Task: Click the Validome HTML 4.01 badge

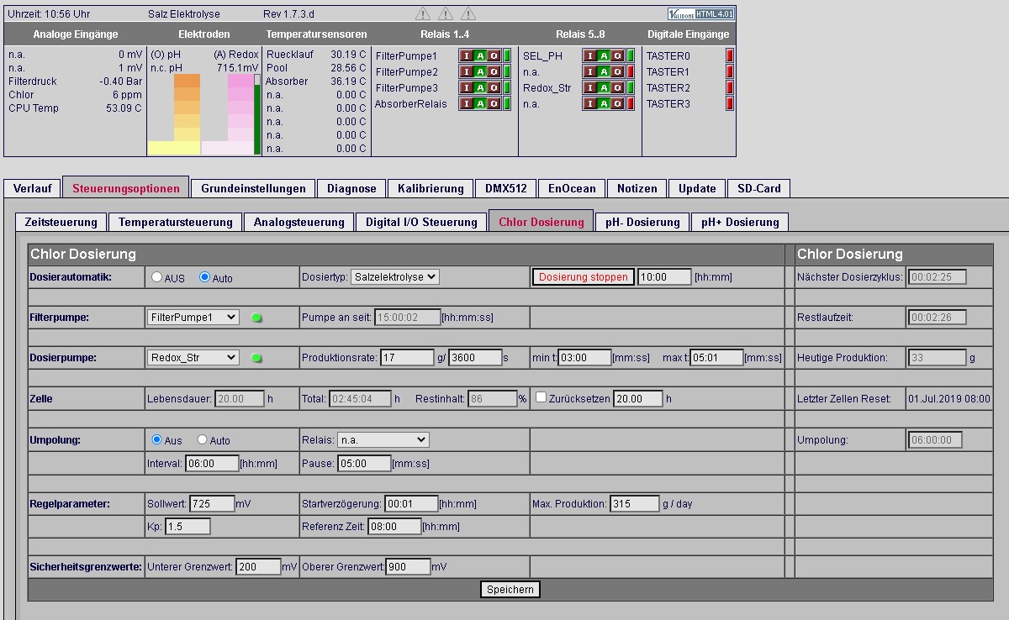Action: 701,13
